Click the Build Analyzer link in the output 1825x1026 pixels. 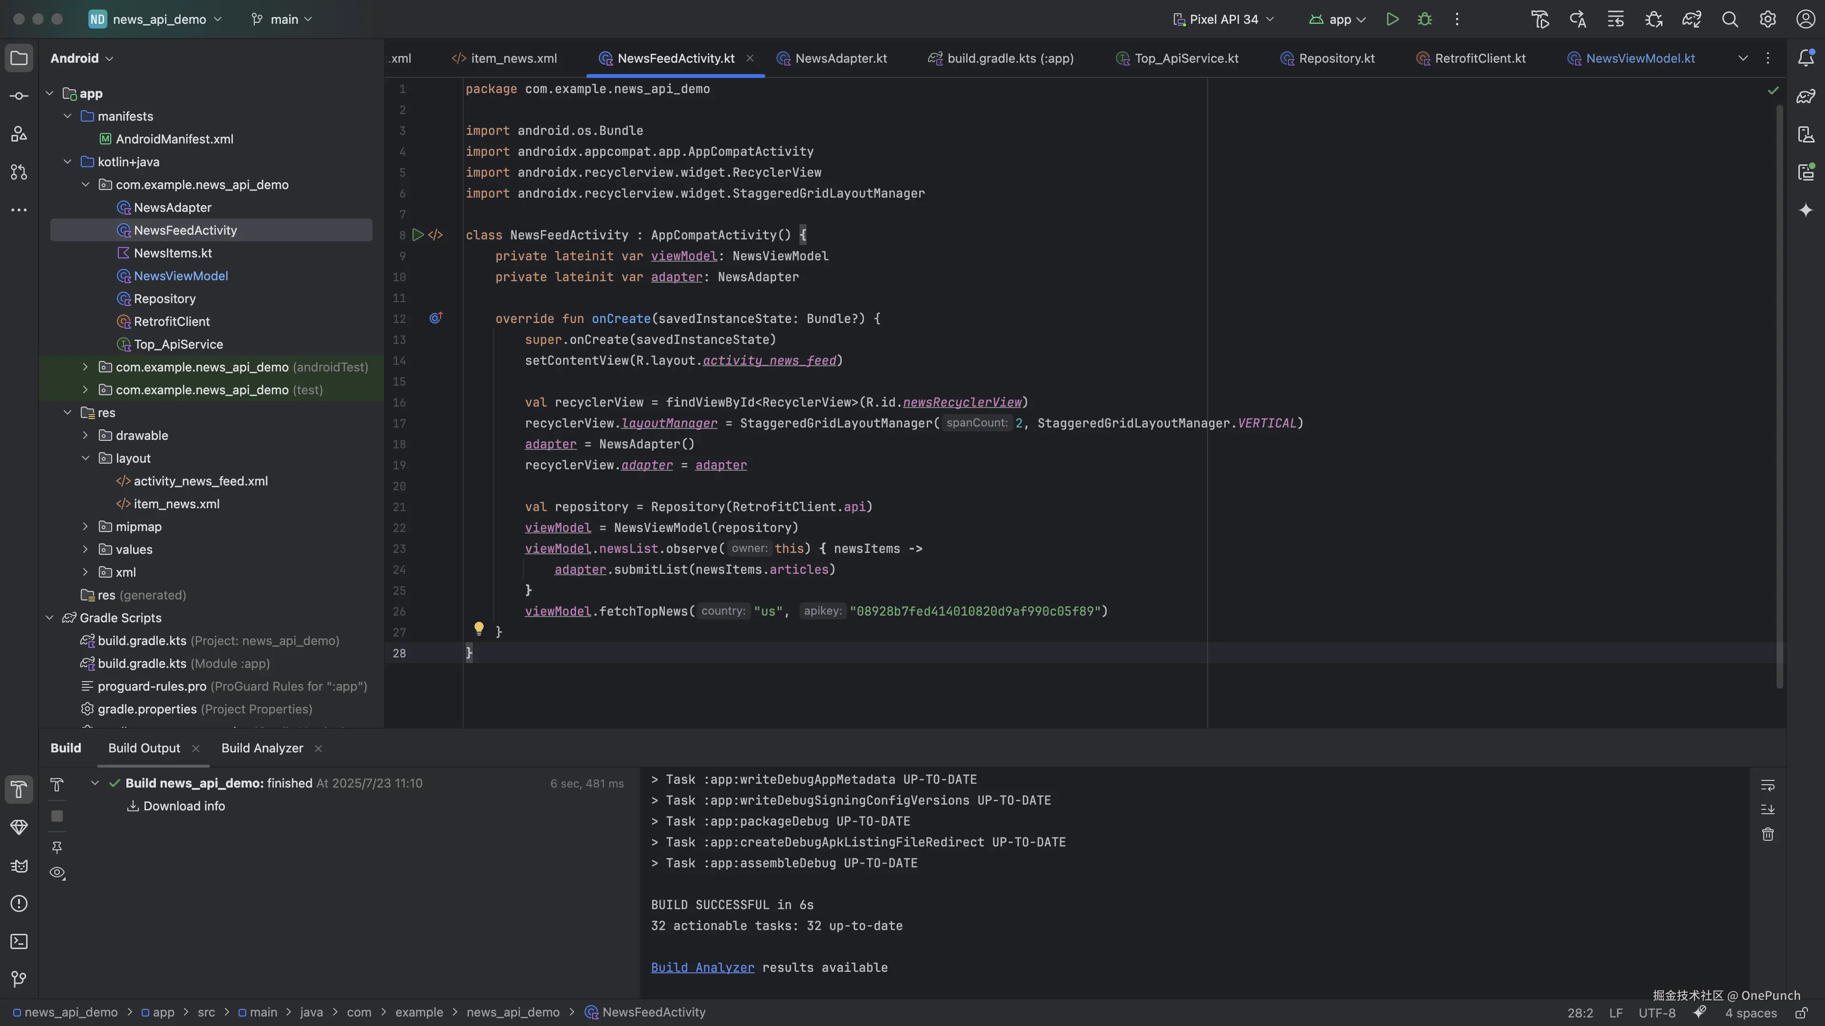[702, 968]
